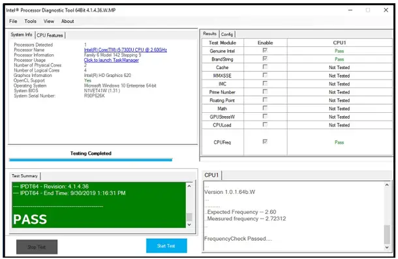The width and height of the screenshot is (398, 259).
Task: Open the File menu
Action: (13, 22)
